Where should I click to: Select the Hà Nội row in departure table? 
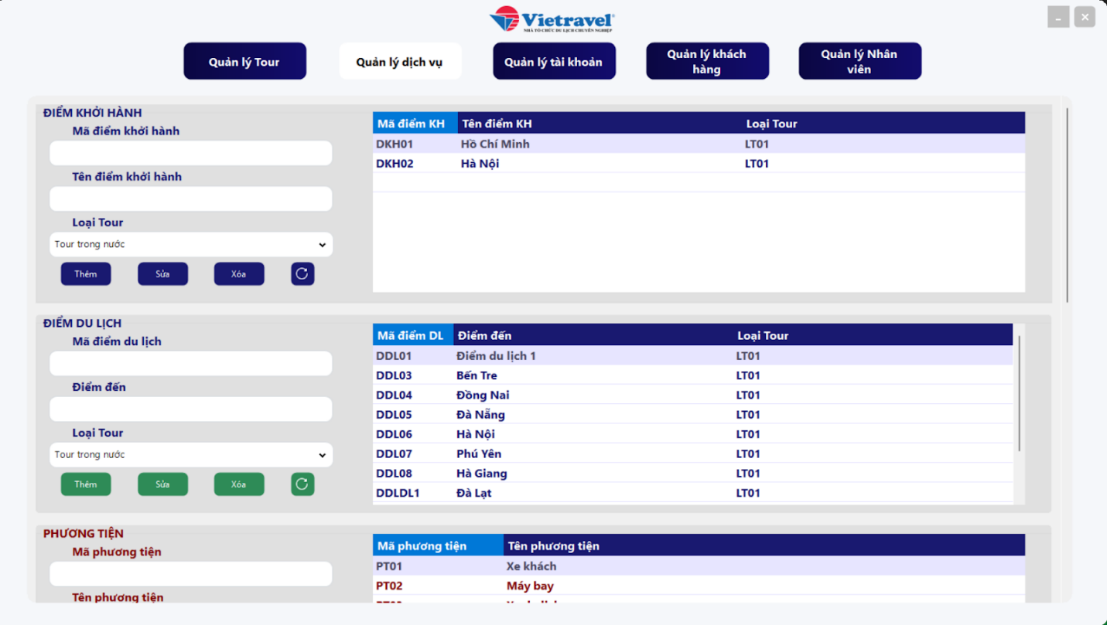tap(699, 163)
